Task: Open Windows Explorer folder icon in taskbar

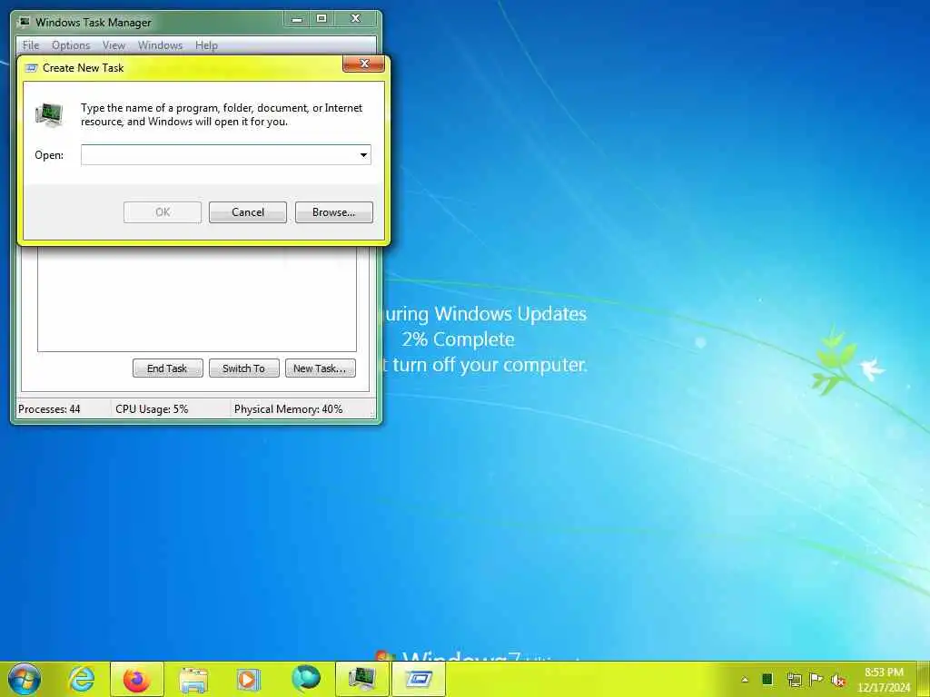Action: coord(193,679)
